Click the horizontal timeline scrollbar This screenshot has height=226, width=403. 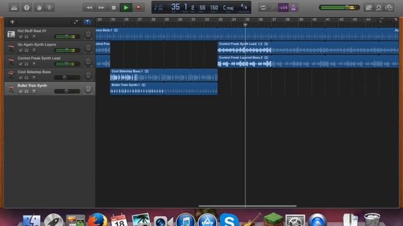pyautogui.click(x=247, y=206)
